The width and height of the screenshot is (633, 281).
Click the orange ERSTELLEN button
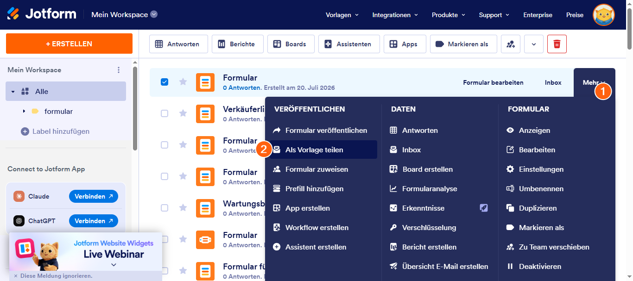(69, 44)
